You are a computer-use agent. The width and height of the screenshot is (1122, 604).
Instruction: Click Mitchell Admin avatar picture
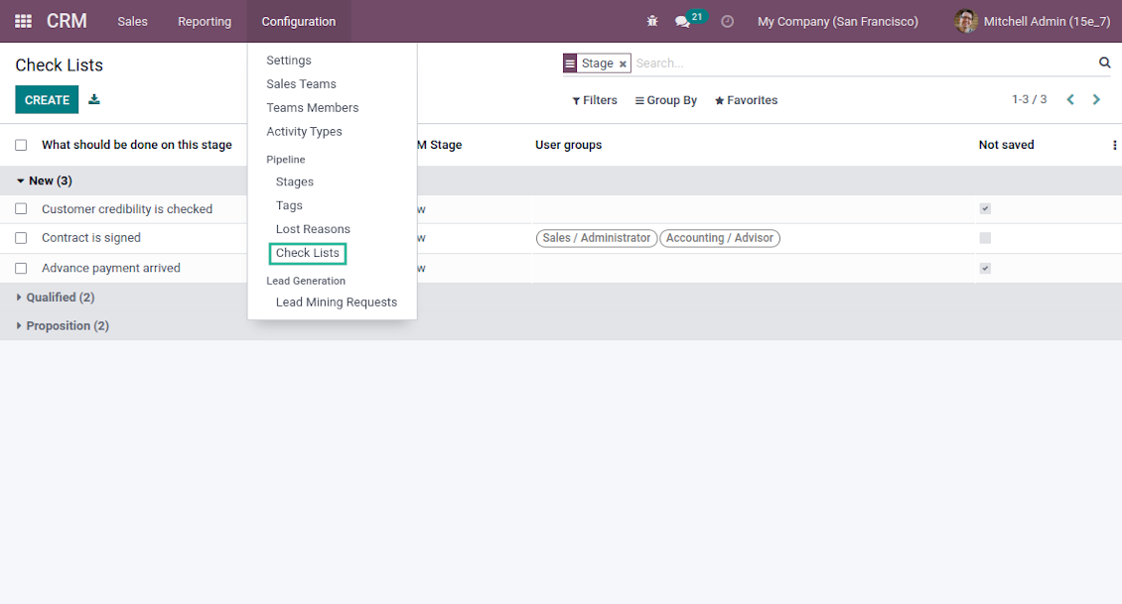[966, 22]
